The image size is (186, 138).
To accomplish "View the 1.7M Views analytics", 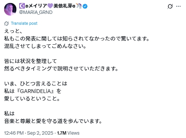I will [x=68, y=133].
